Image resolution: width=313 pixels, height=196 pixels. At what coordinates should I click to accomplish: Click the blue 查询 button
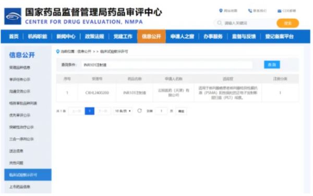pos(272,65)
